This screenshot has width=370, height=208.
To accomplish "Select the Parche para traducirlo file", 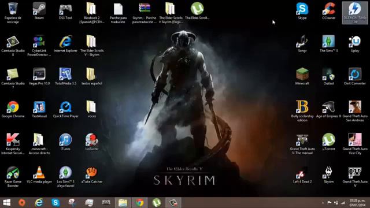I will pyautogui.click(x=118, y=13).
